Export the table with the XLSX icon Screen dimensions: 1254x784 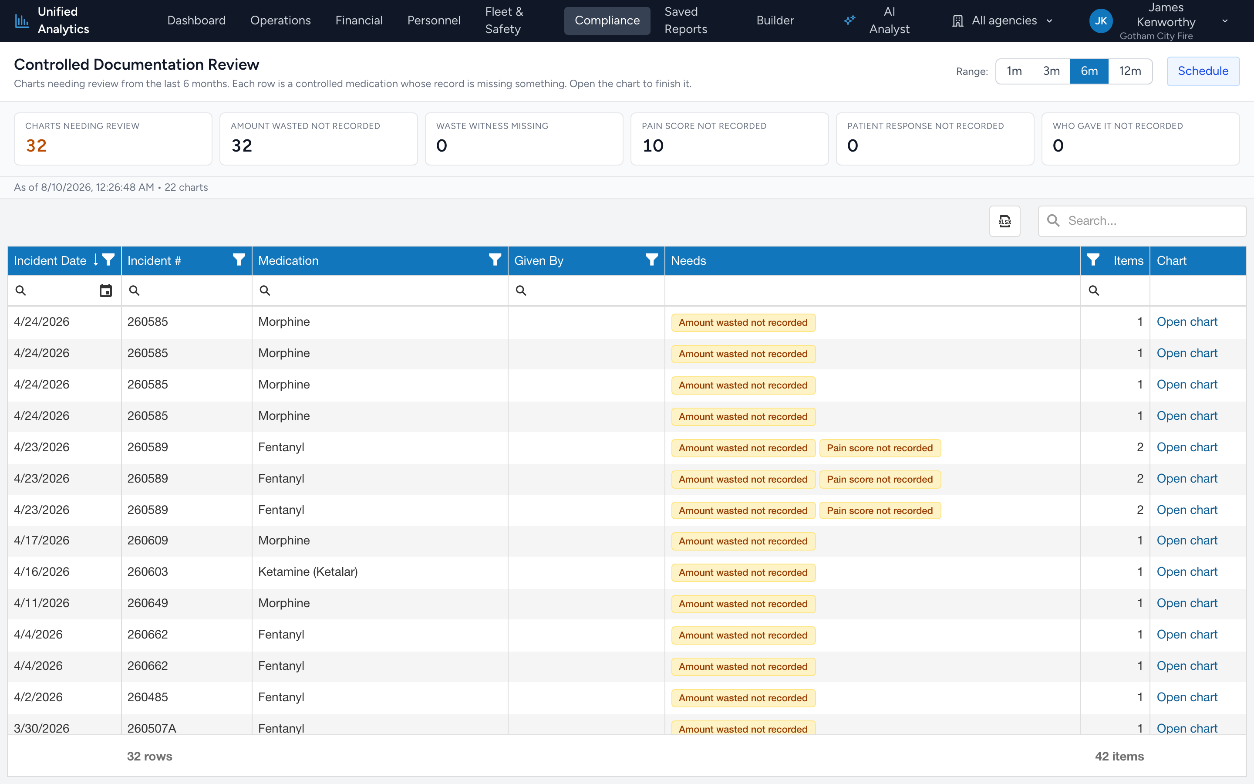point(1005,221)
